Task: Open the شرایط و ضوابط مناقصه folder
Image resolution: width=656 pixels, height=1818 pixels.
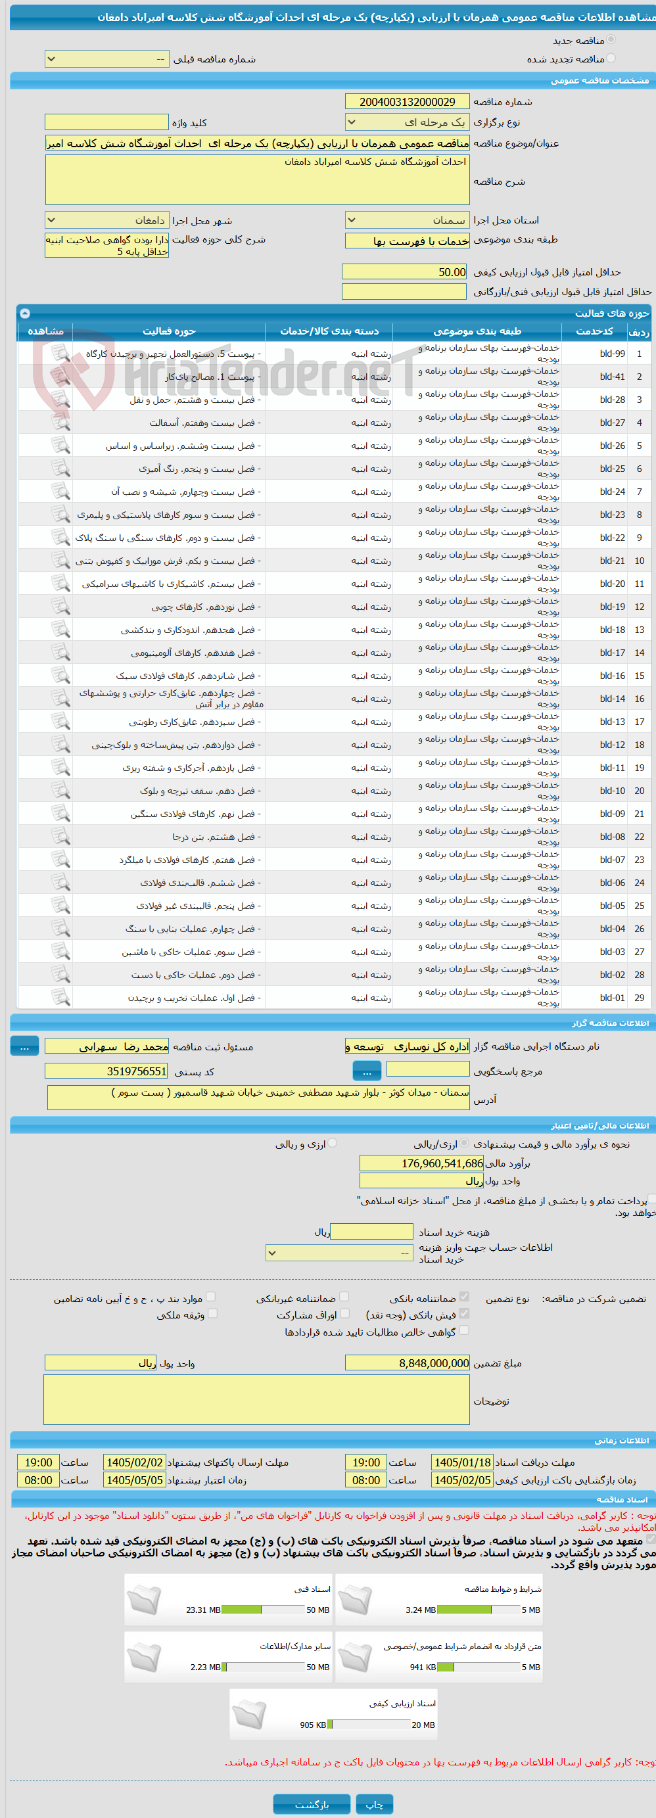Action: click(355, 1600)
